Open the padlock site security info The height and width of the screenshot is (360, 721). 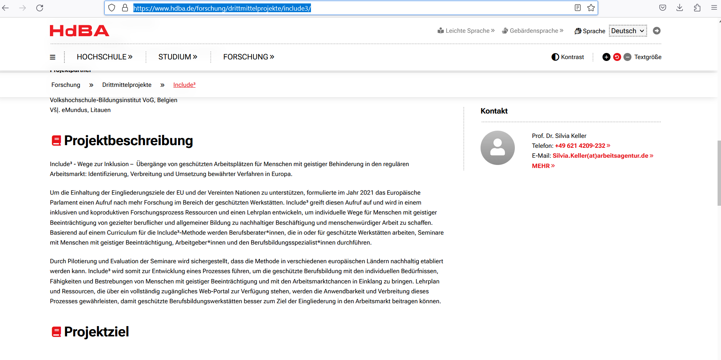tap(125, 8)
